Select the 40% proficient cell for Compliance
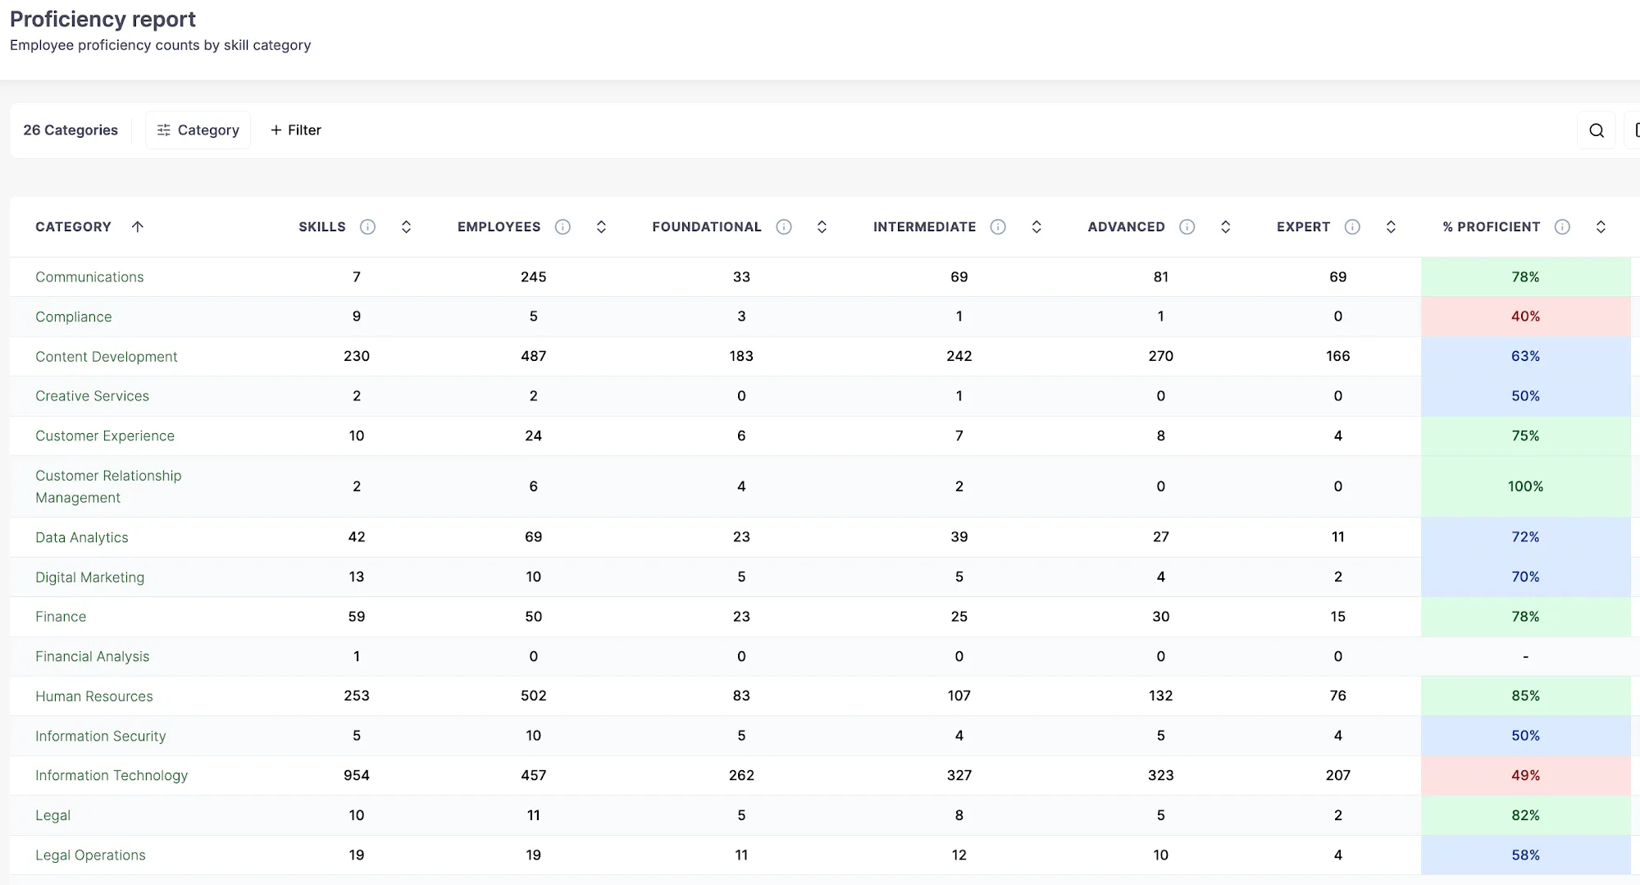The height and width of the screenshot is (885, 1640). 1525,317
